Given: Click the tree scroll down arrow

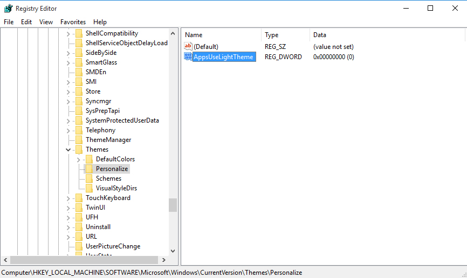Looking at the screenshot, I should tap(173, 251).
